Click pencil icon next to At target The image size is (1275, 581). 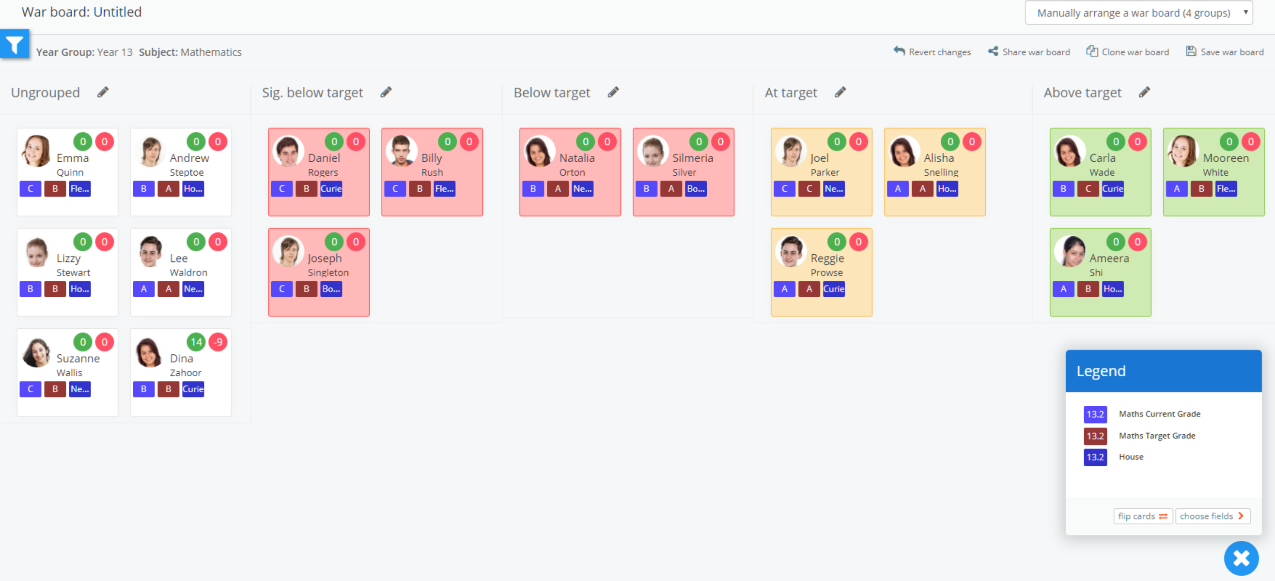840,92
